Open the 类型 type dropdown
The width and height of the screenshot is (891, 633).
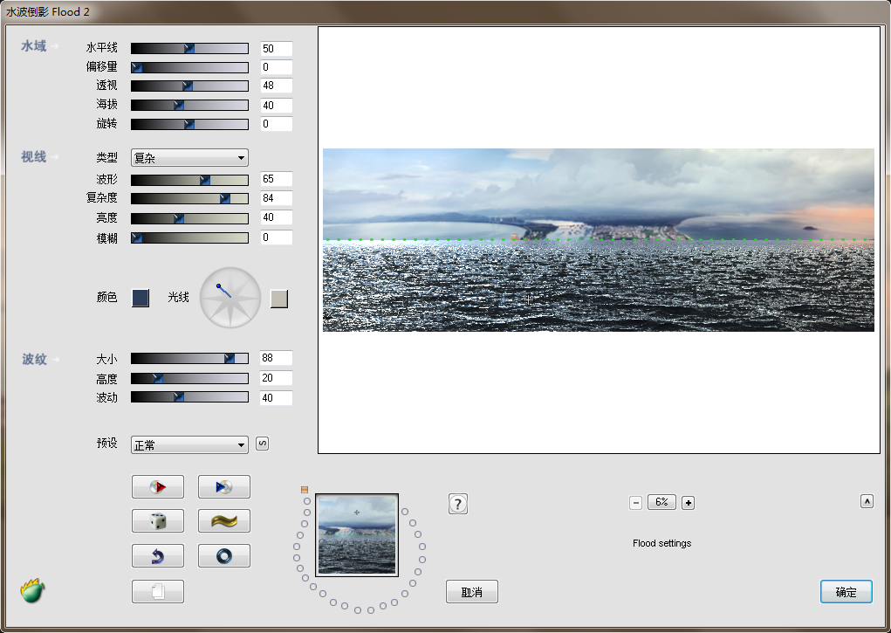tap(189, 158)
